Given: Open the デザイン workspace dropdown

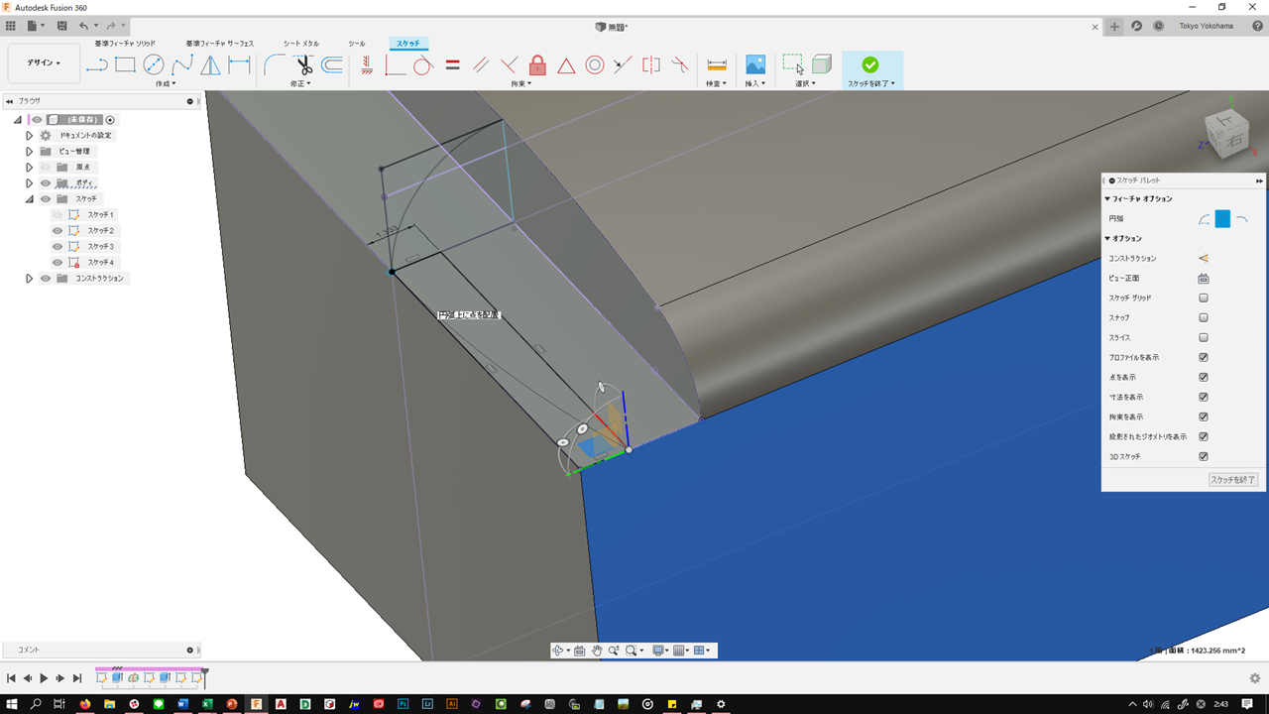Looking at the screenshot, I should [44, 63].
